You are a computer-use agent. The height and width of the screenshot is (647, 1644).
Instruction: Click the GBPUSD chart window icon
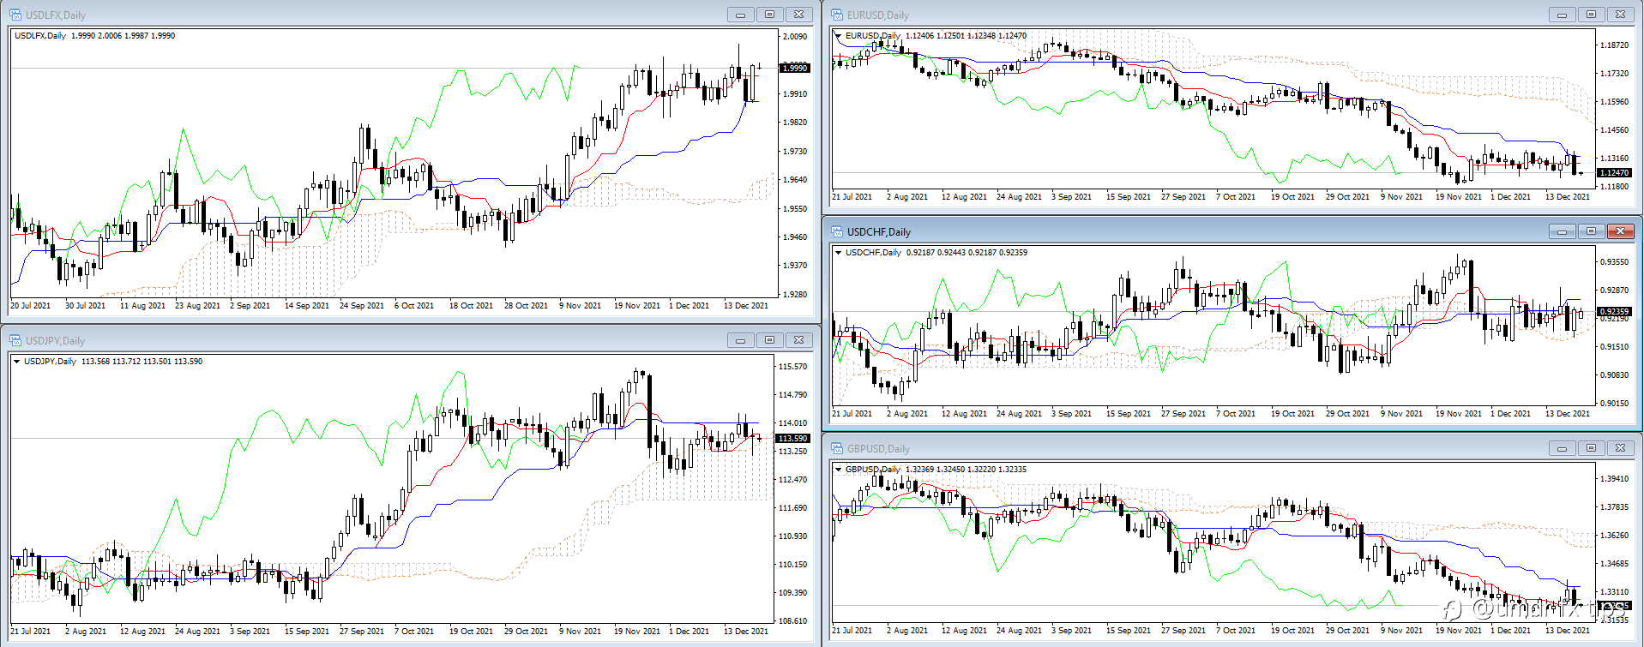coord(837,448)
